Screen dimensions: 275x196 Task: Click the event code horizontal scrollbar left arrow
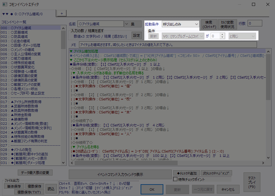pos(72,163)
